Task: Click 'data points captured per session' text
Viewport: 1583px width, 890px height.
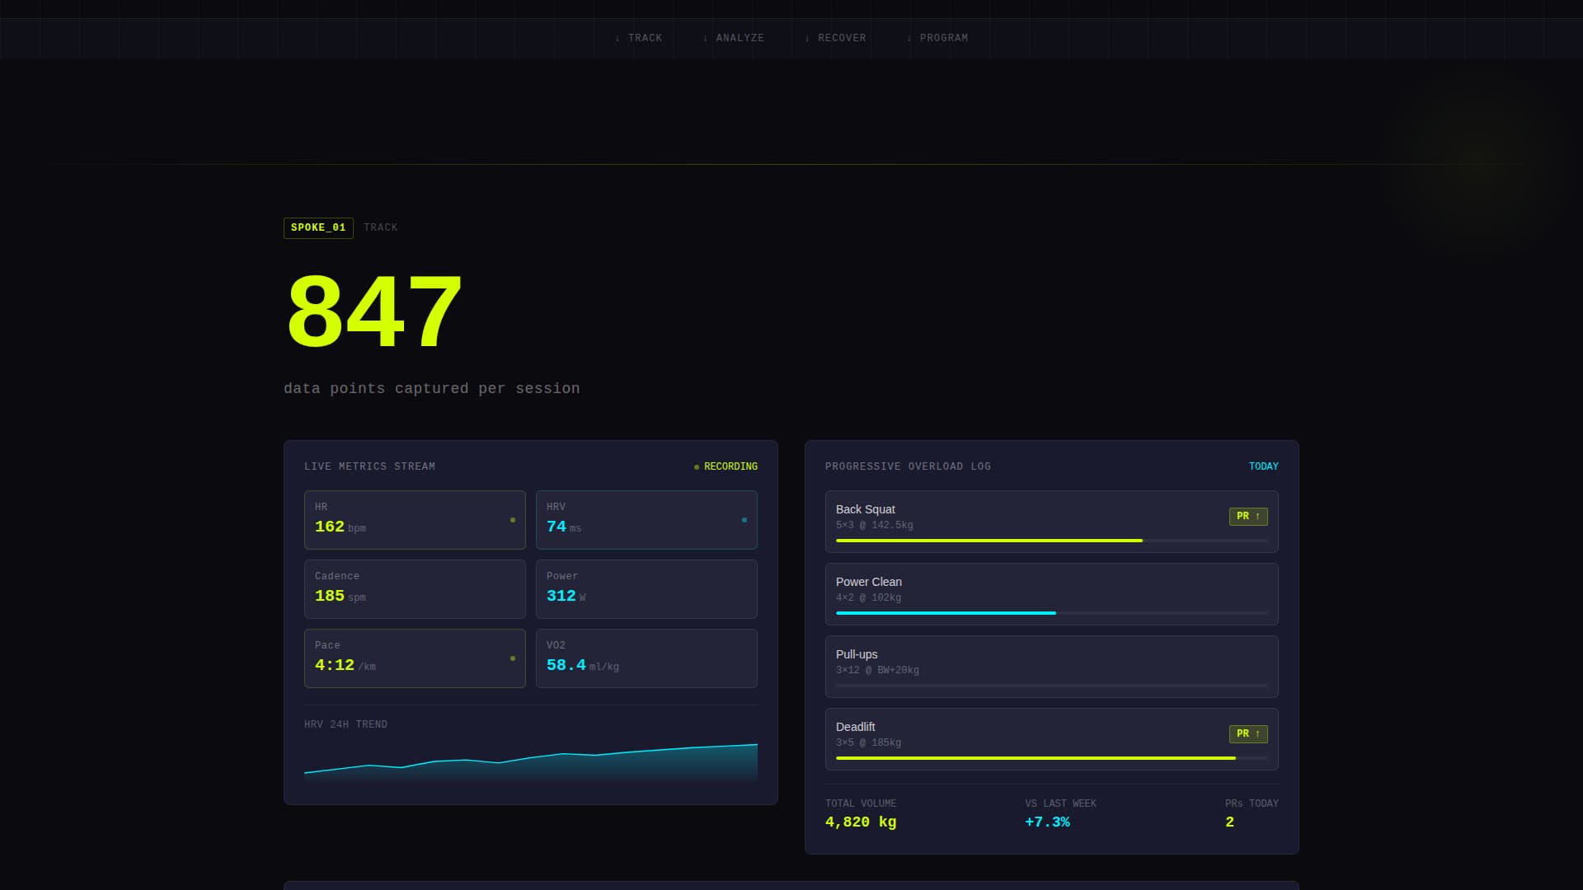Action: 432,388
